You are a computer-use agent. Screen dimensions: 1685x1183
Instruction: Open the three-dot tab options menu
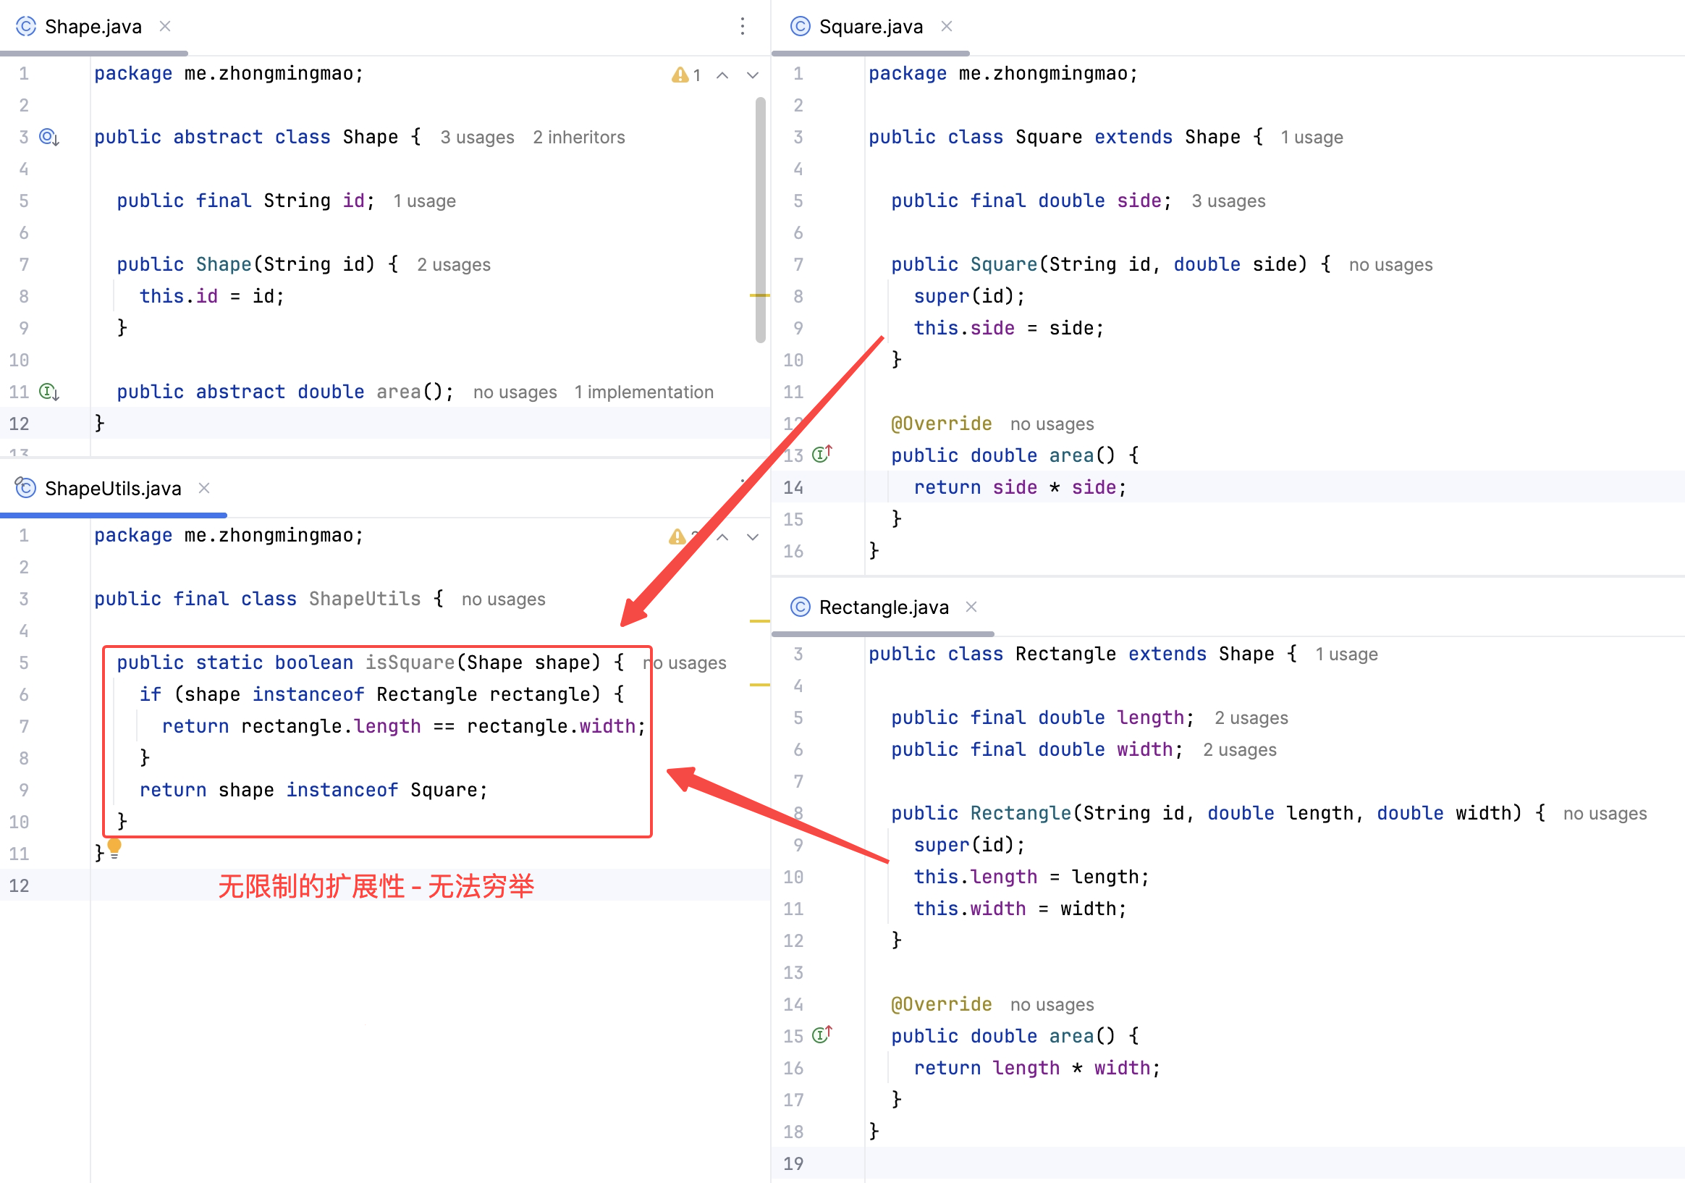pos(743,26)
